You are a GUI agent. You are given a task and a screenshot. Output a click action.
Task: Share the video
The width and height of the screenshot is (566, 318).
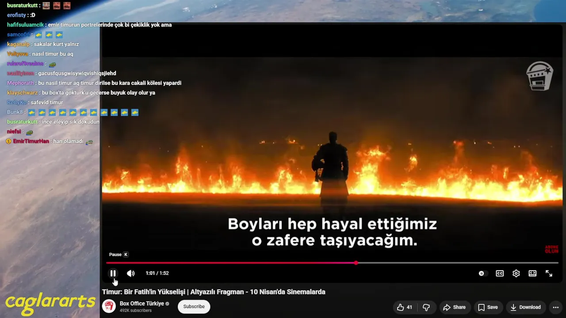(x=454, y=307)
